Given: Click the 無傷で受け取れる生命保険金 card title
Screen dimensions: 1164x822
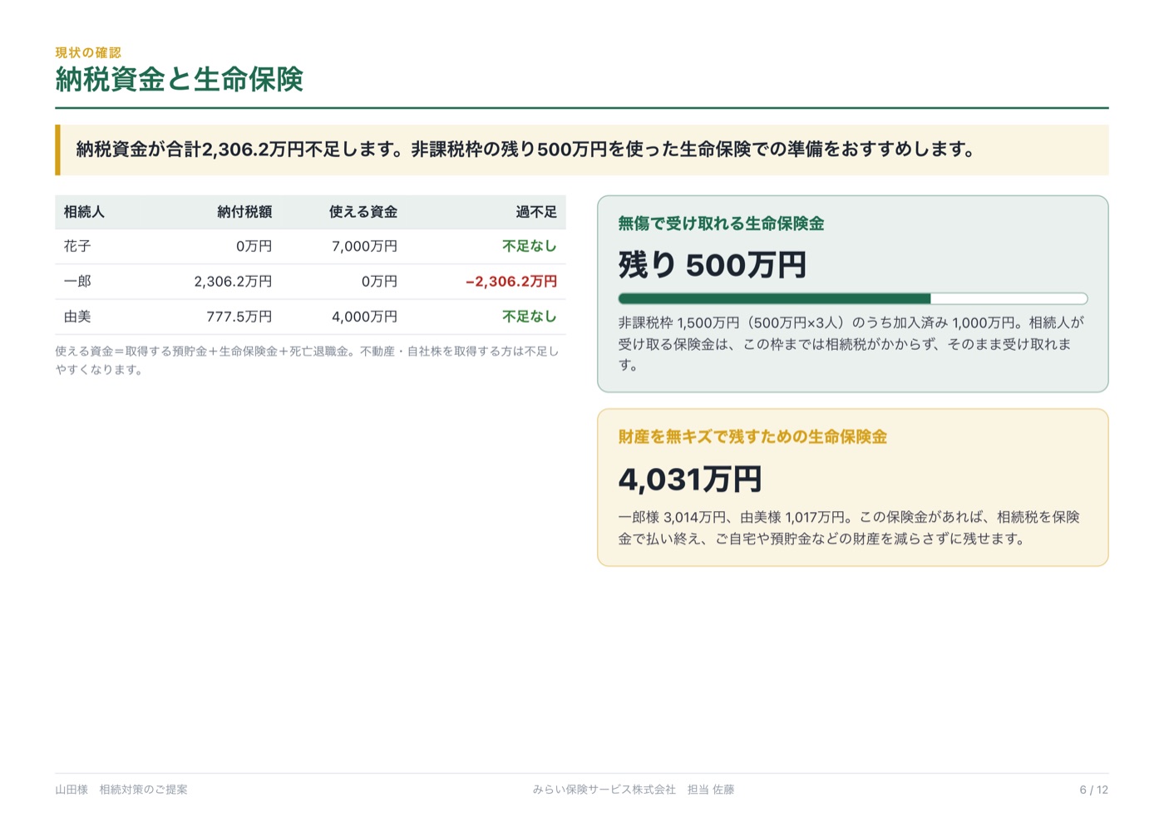Looking at the screenshot, I should pyautogui.click(x=721, y=224).
